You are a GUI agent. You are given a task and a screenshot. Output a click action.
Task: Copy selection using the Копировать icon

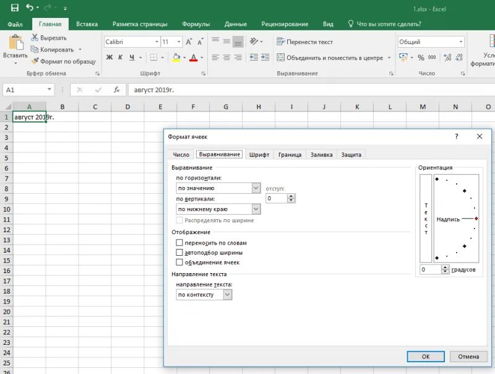click(x=35, y=50)
